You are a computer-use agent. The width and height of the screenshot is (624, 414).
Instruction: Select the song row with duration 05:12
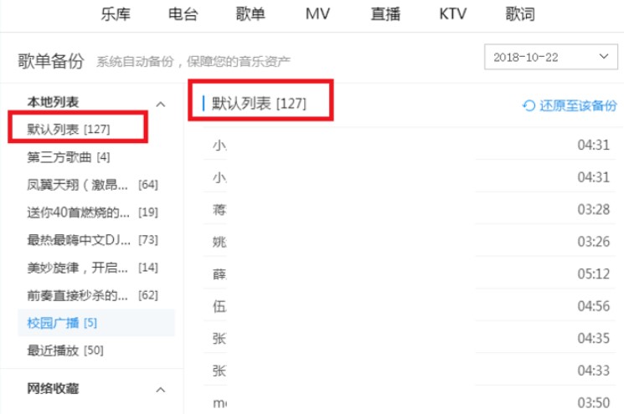point(409,273)
